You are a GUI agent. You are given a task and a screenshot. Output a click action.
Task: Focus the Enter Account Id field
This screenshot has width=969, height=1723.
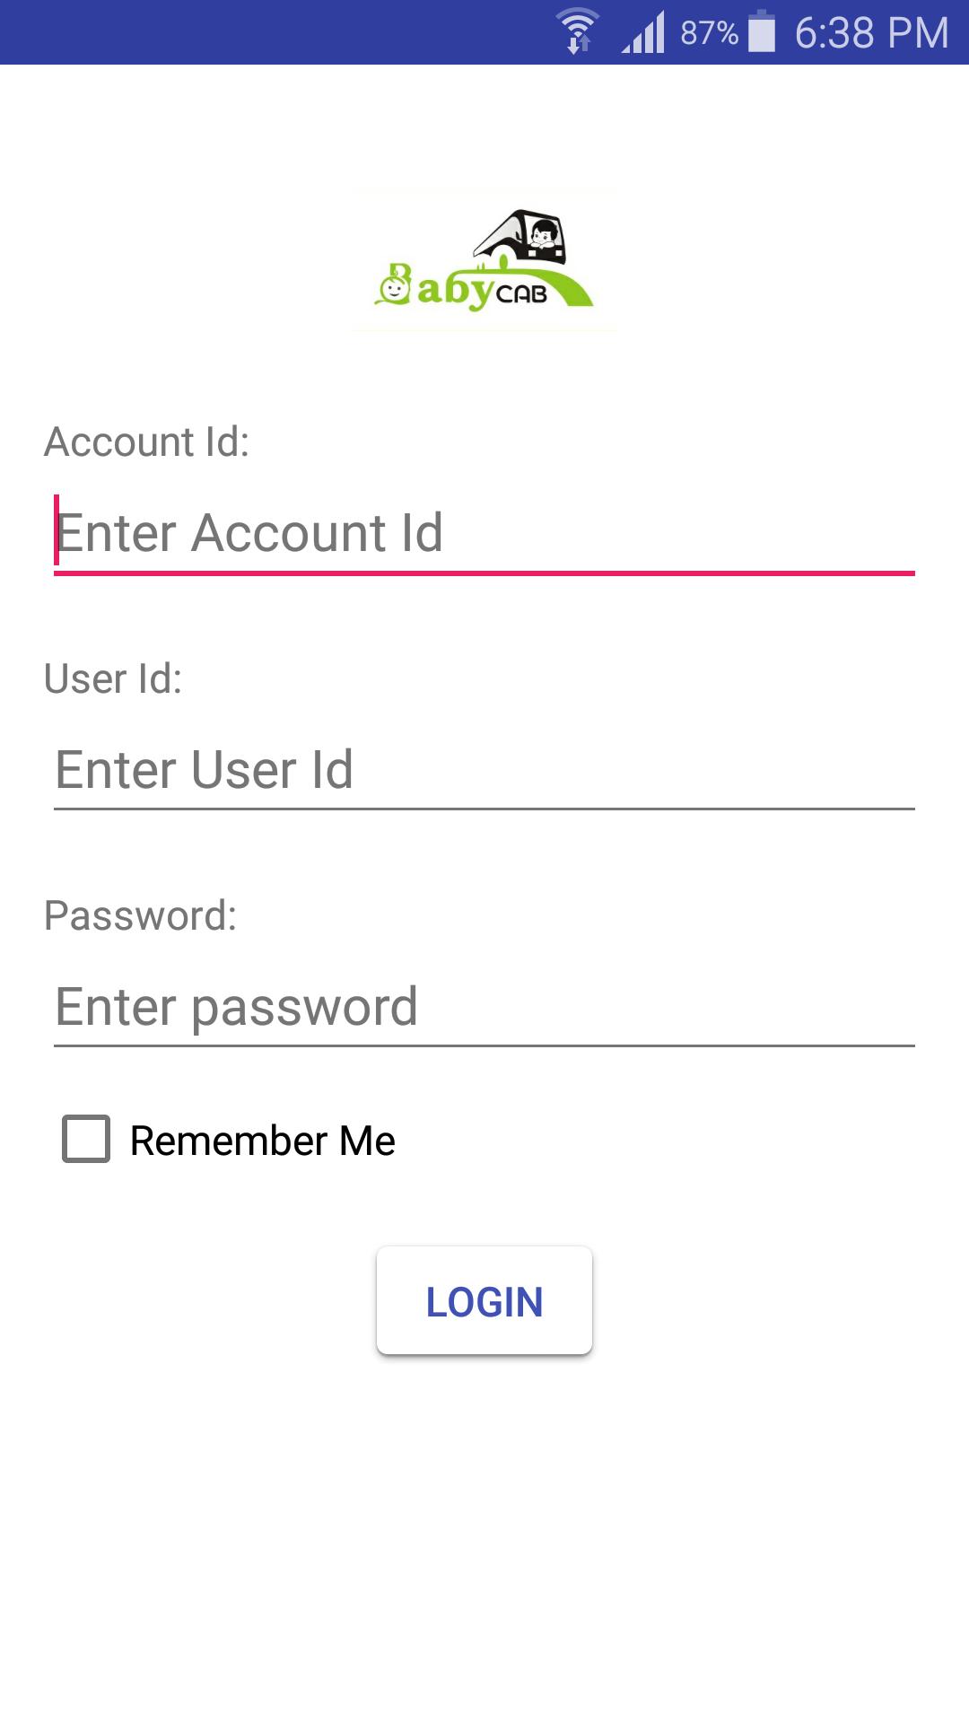pos(484,533)
